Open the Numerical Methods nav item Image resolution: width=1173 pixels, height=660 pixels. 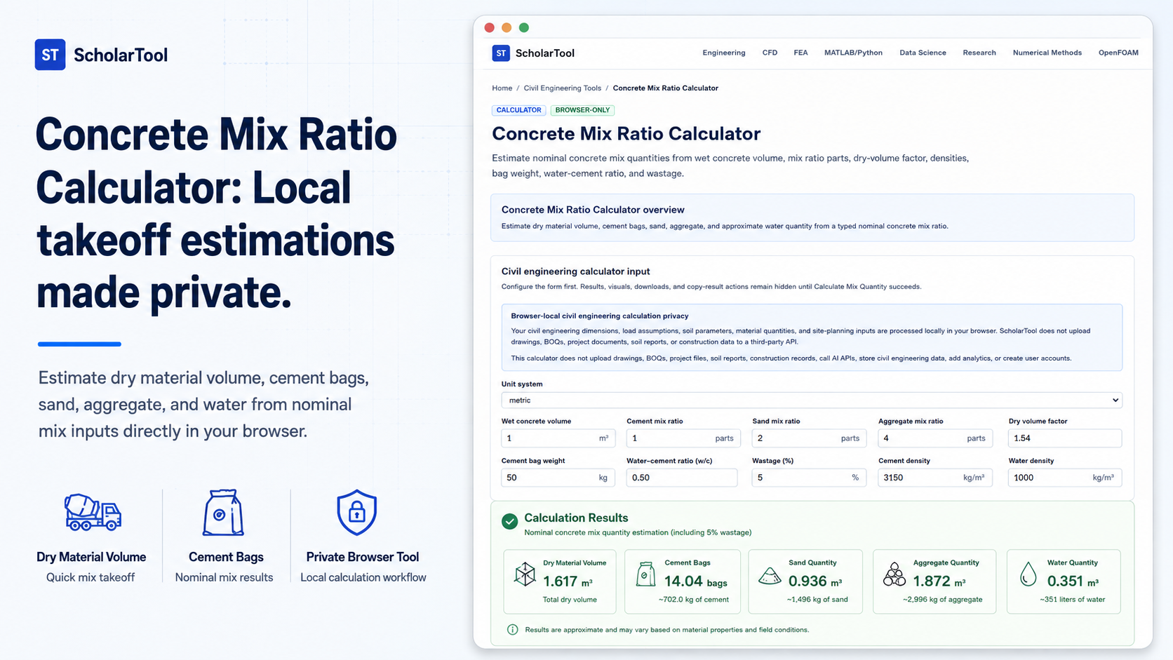(x=1047, y=53)
